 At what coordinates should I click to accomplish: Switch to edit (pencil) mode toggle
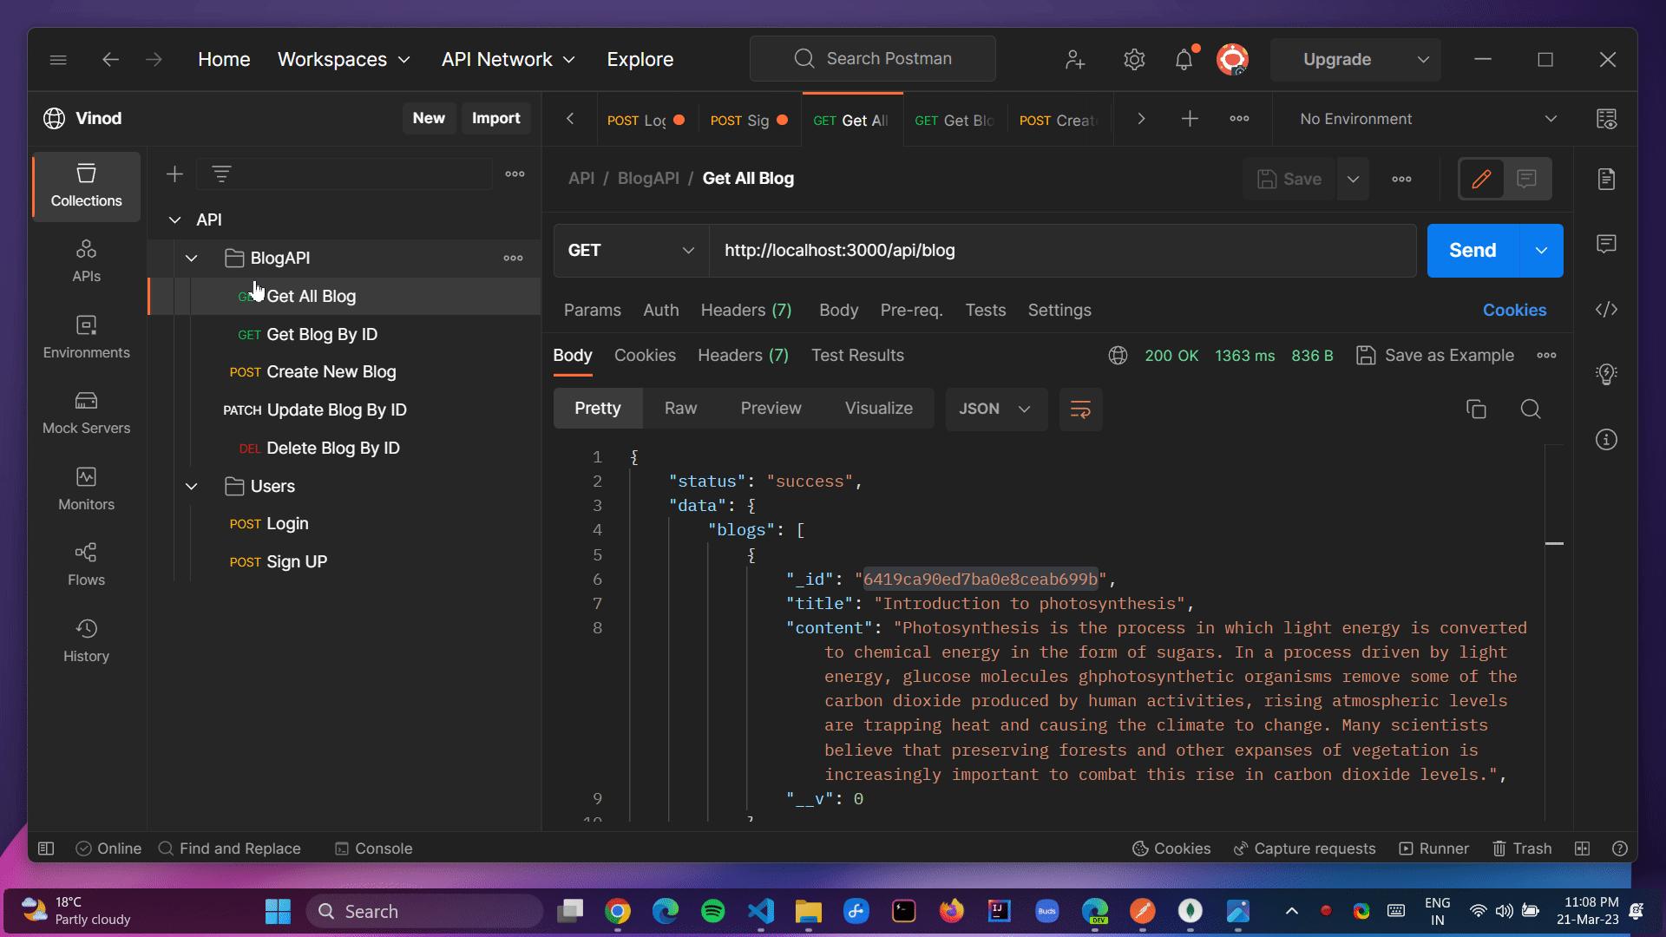[1481, 179]
